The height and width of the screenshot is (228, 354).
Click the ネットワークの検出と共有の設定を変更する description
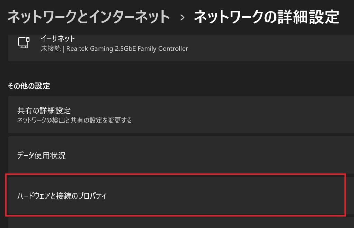tap(74, 121)
